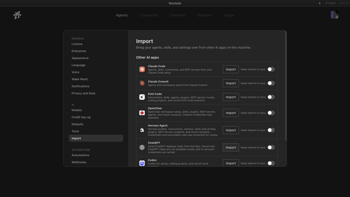Go to the Usage tab

click(x=229, y=15)
